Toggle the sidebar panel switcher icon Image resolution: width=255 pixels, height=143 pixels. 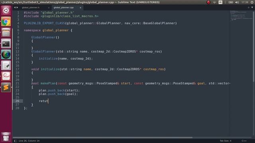coord(16,141)
